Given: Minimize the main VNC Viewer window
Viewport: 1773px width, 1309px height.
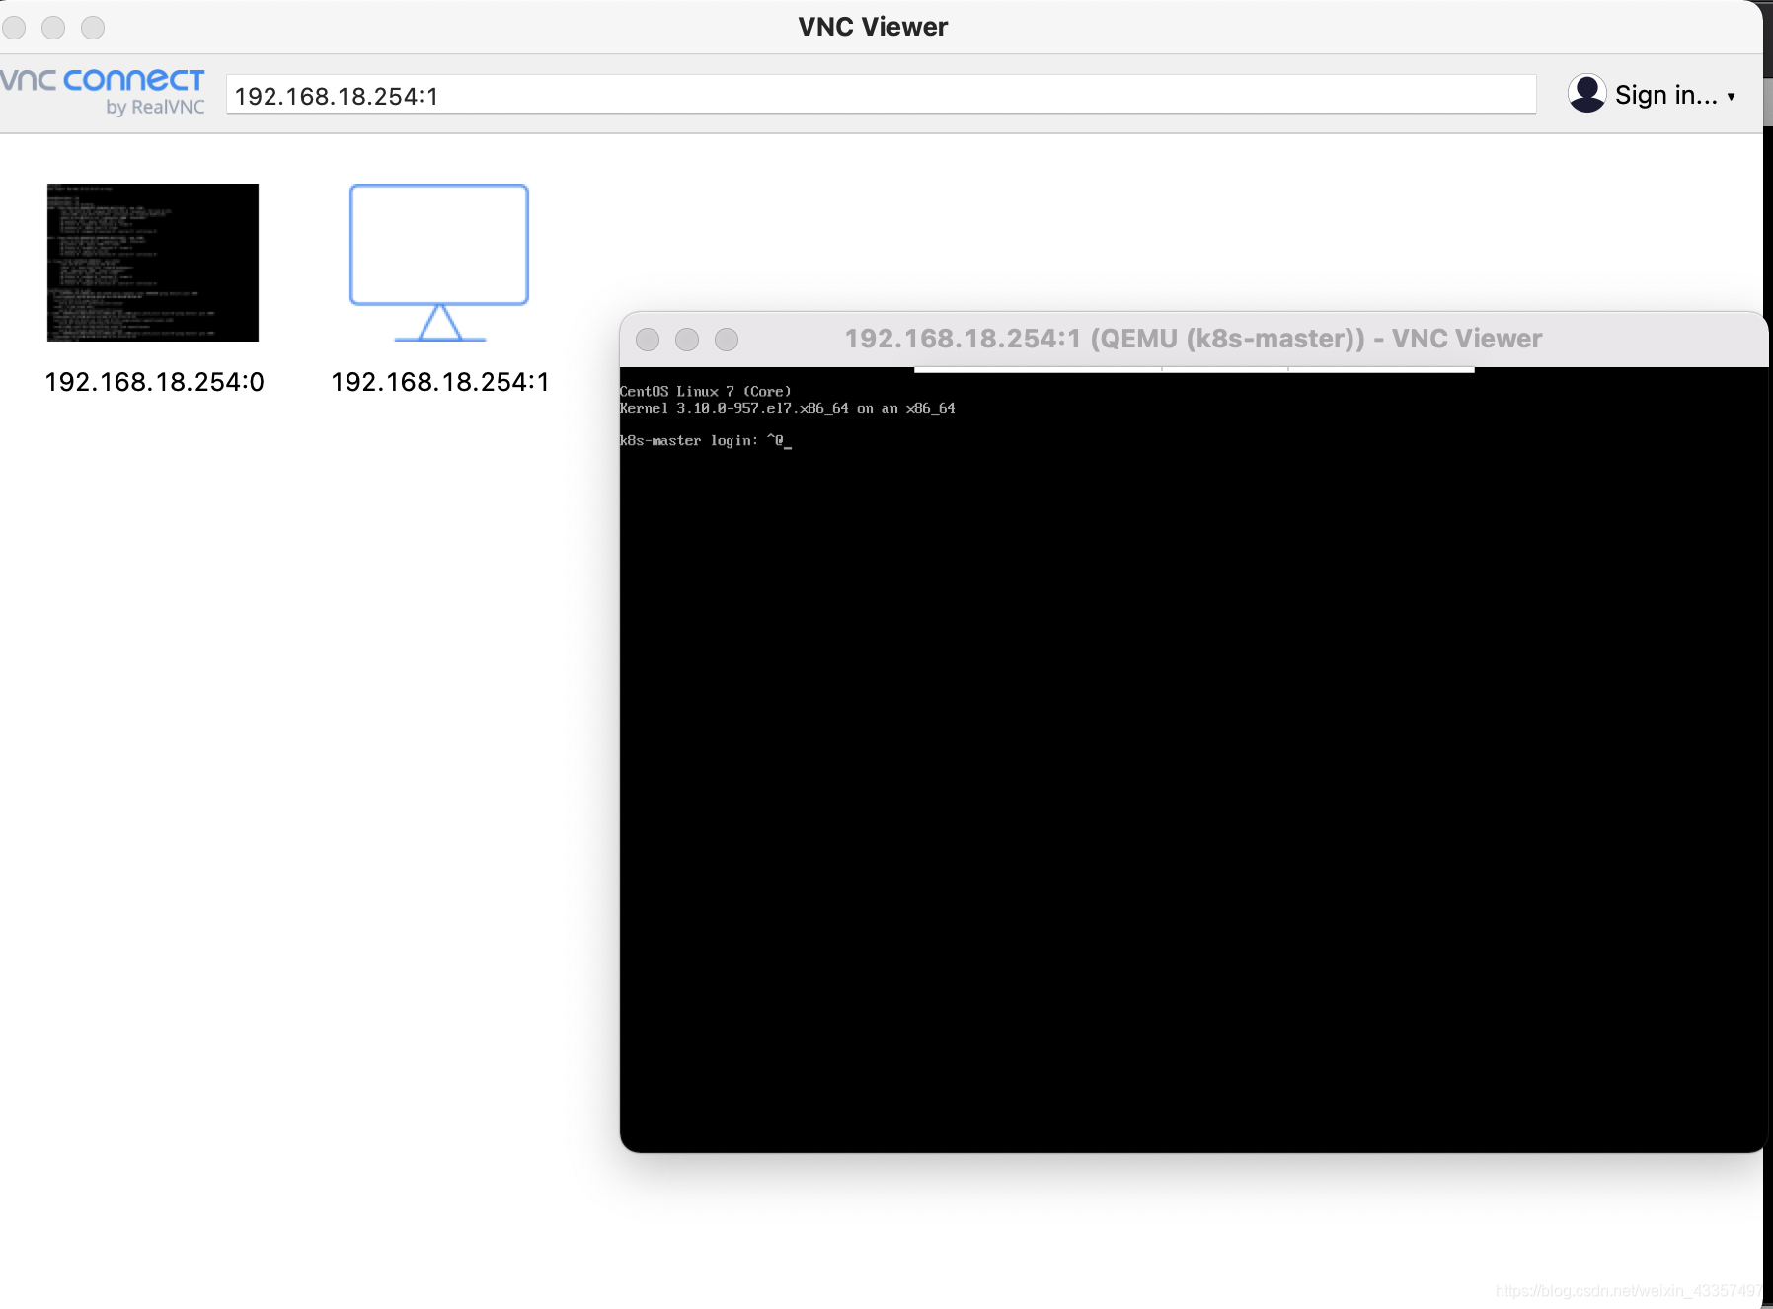Looking at the screenshot, I should point(53,28).
